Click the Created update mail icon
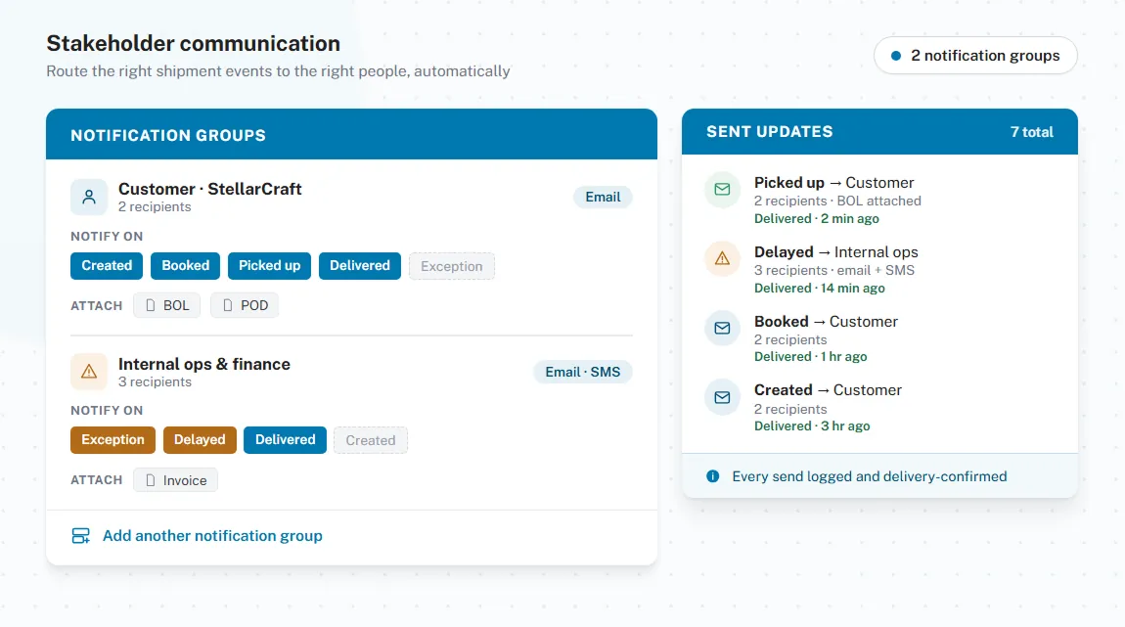1125x627 pixels. [723, 397]
